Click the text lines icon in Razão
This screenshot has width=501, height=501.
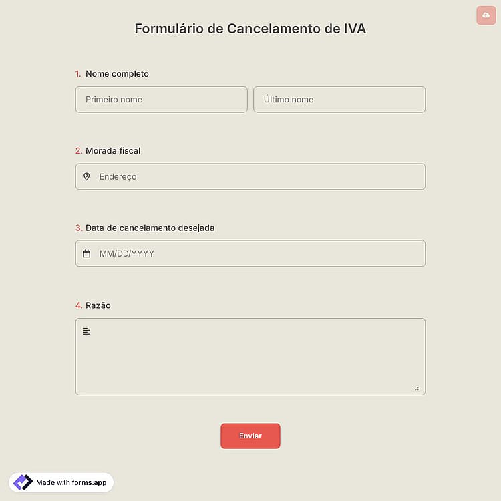(87, 331)
